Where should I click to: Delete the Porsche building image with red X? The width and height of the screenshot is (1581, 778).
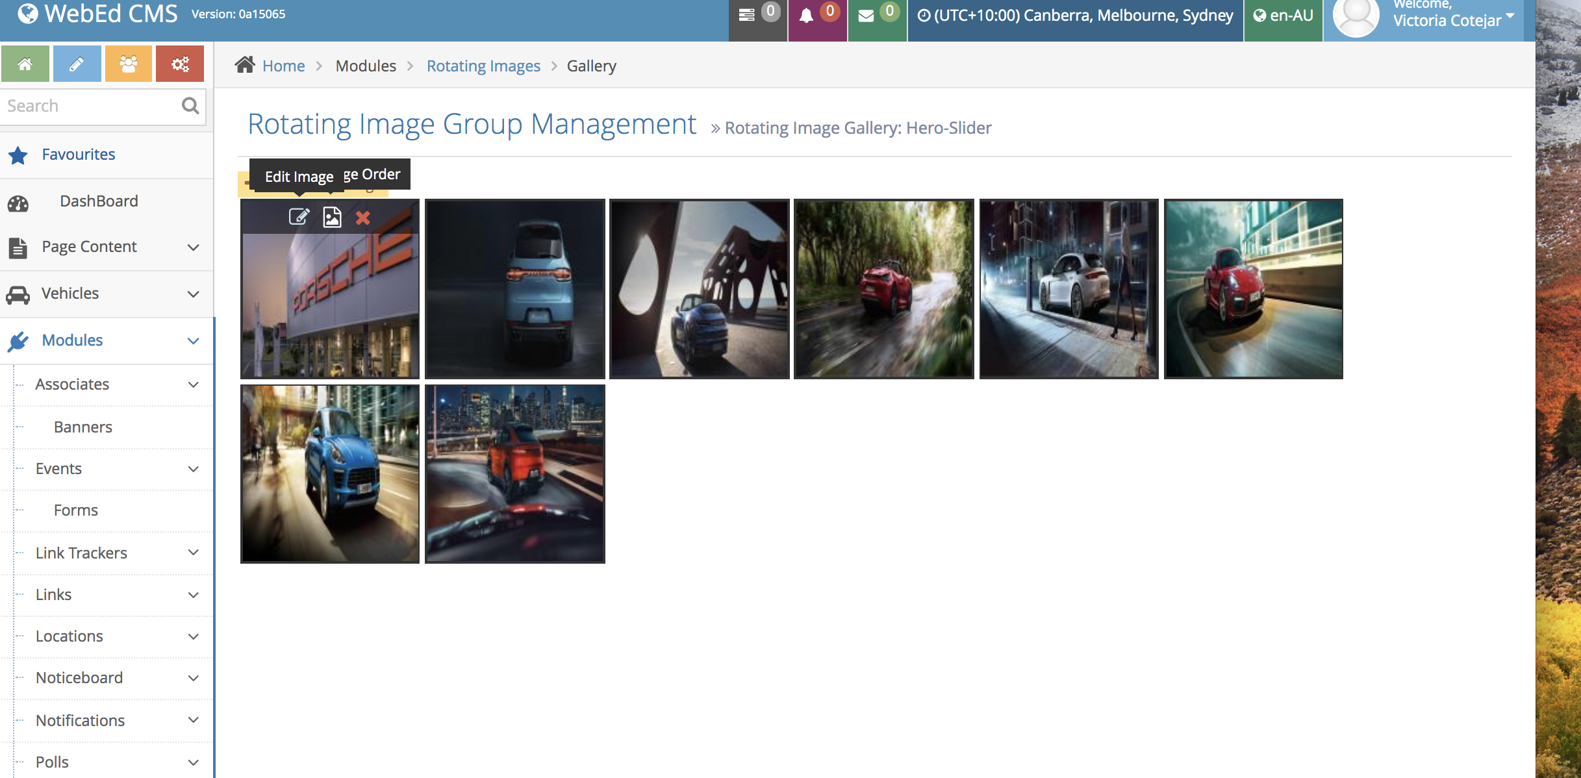363,218
